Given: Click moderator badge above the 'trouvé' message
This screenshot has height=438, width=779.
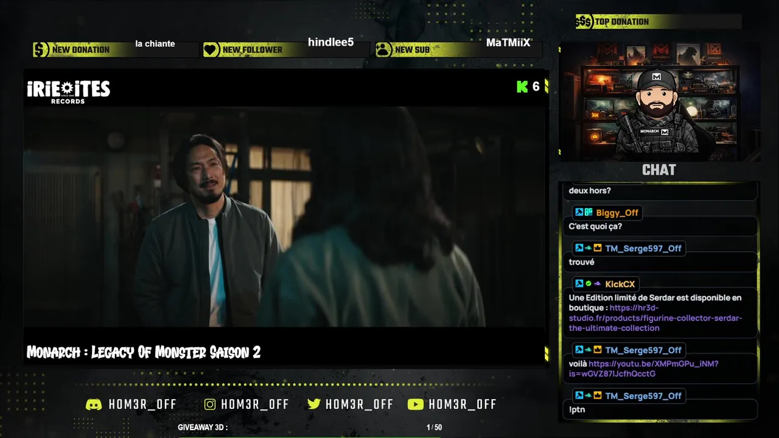Looking at the screenshot, I should [579, 248].
